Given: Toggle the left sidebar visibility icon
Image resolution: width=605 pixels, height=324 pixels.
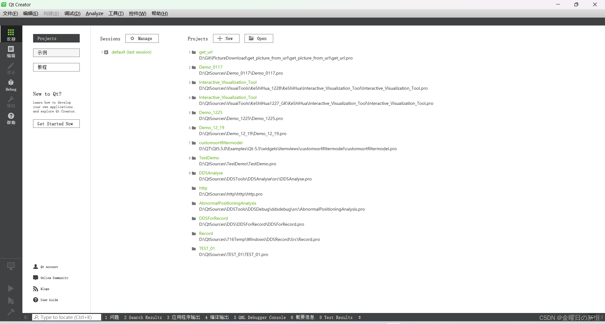Looking at the screenshot, I should click(x=26, y=317).
